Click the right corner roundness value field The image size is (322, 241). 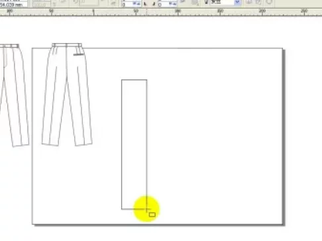click(x=164, y=4)
